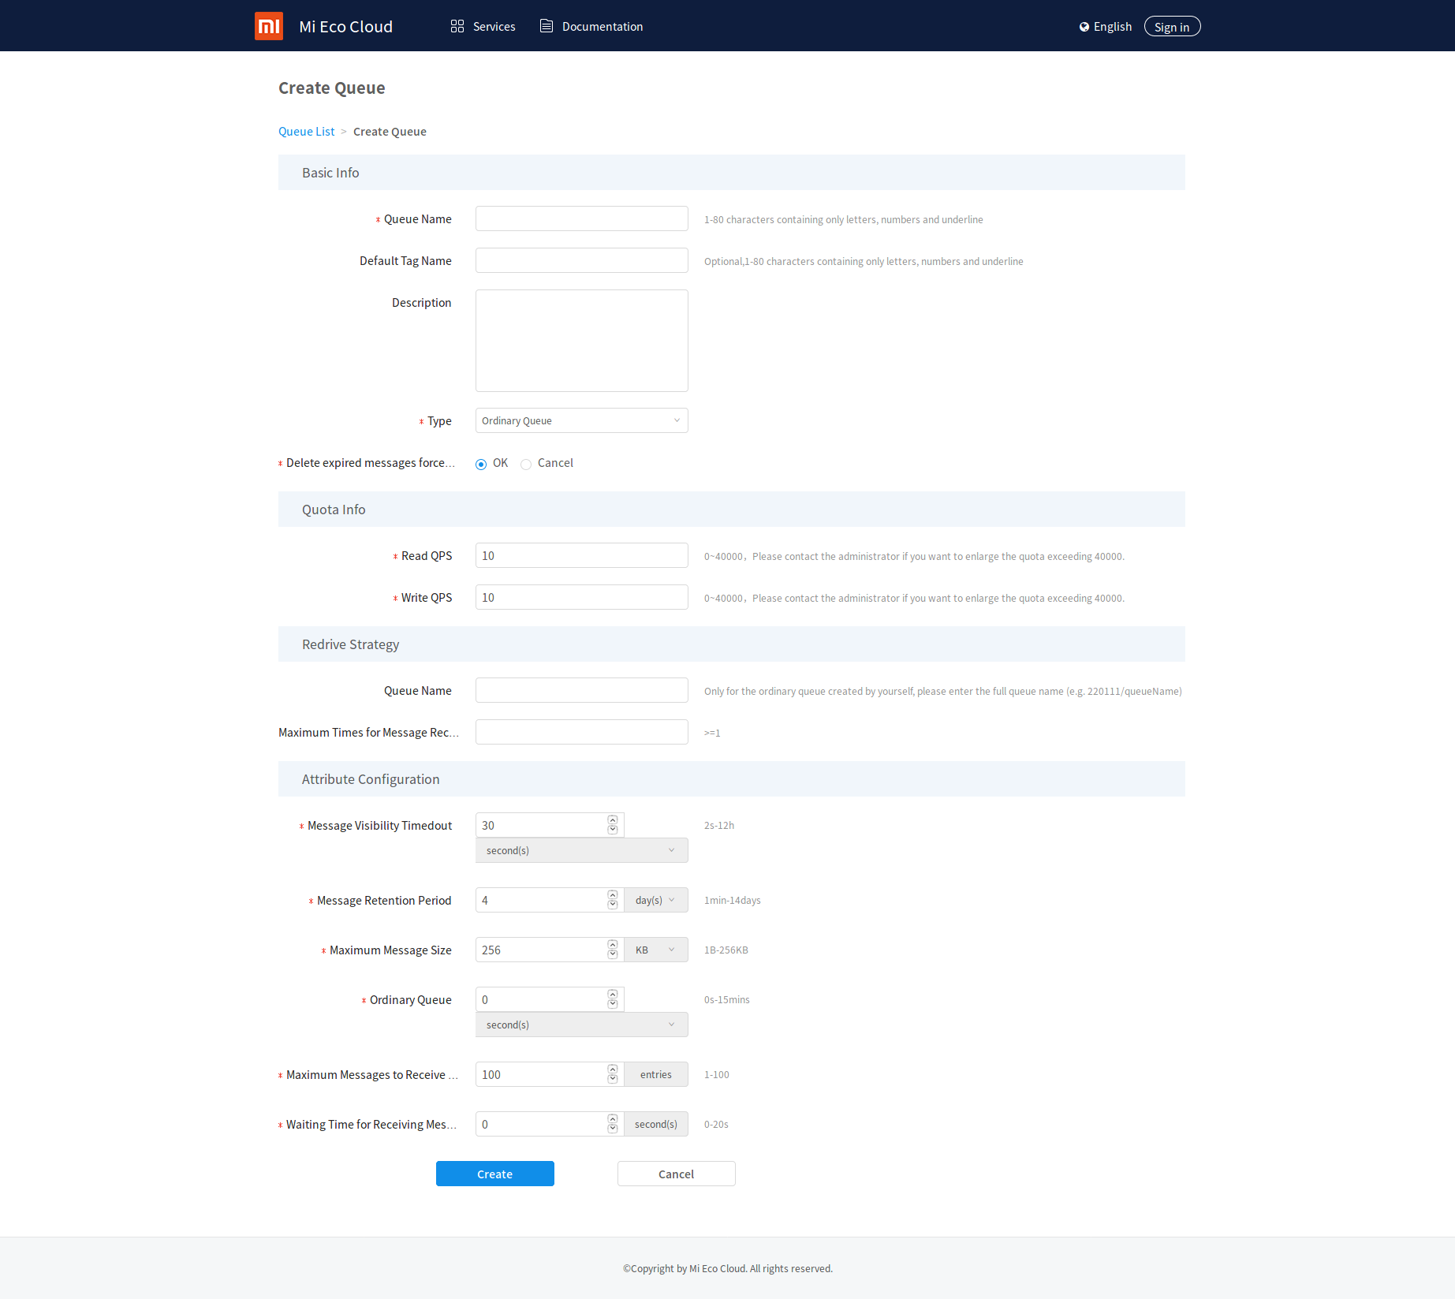The width and height of the screenshot is (1455, 1299).
Task: Click the Write QPS input
Action: [x=582, y=597]
